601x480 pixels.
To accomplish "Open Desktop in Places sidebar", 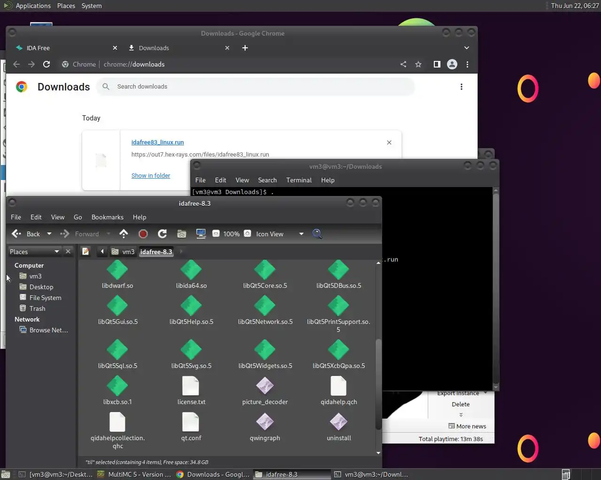I will [x=41, y=287].
